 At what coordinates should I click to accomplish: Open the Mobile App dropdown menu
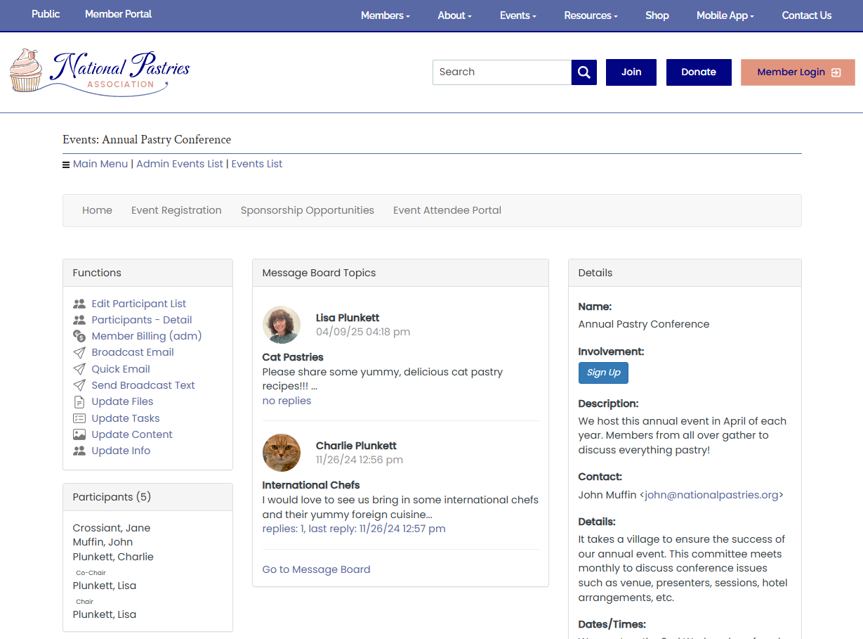724,15
